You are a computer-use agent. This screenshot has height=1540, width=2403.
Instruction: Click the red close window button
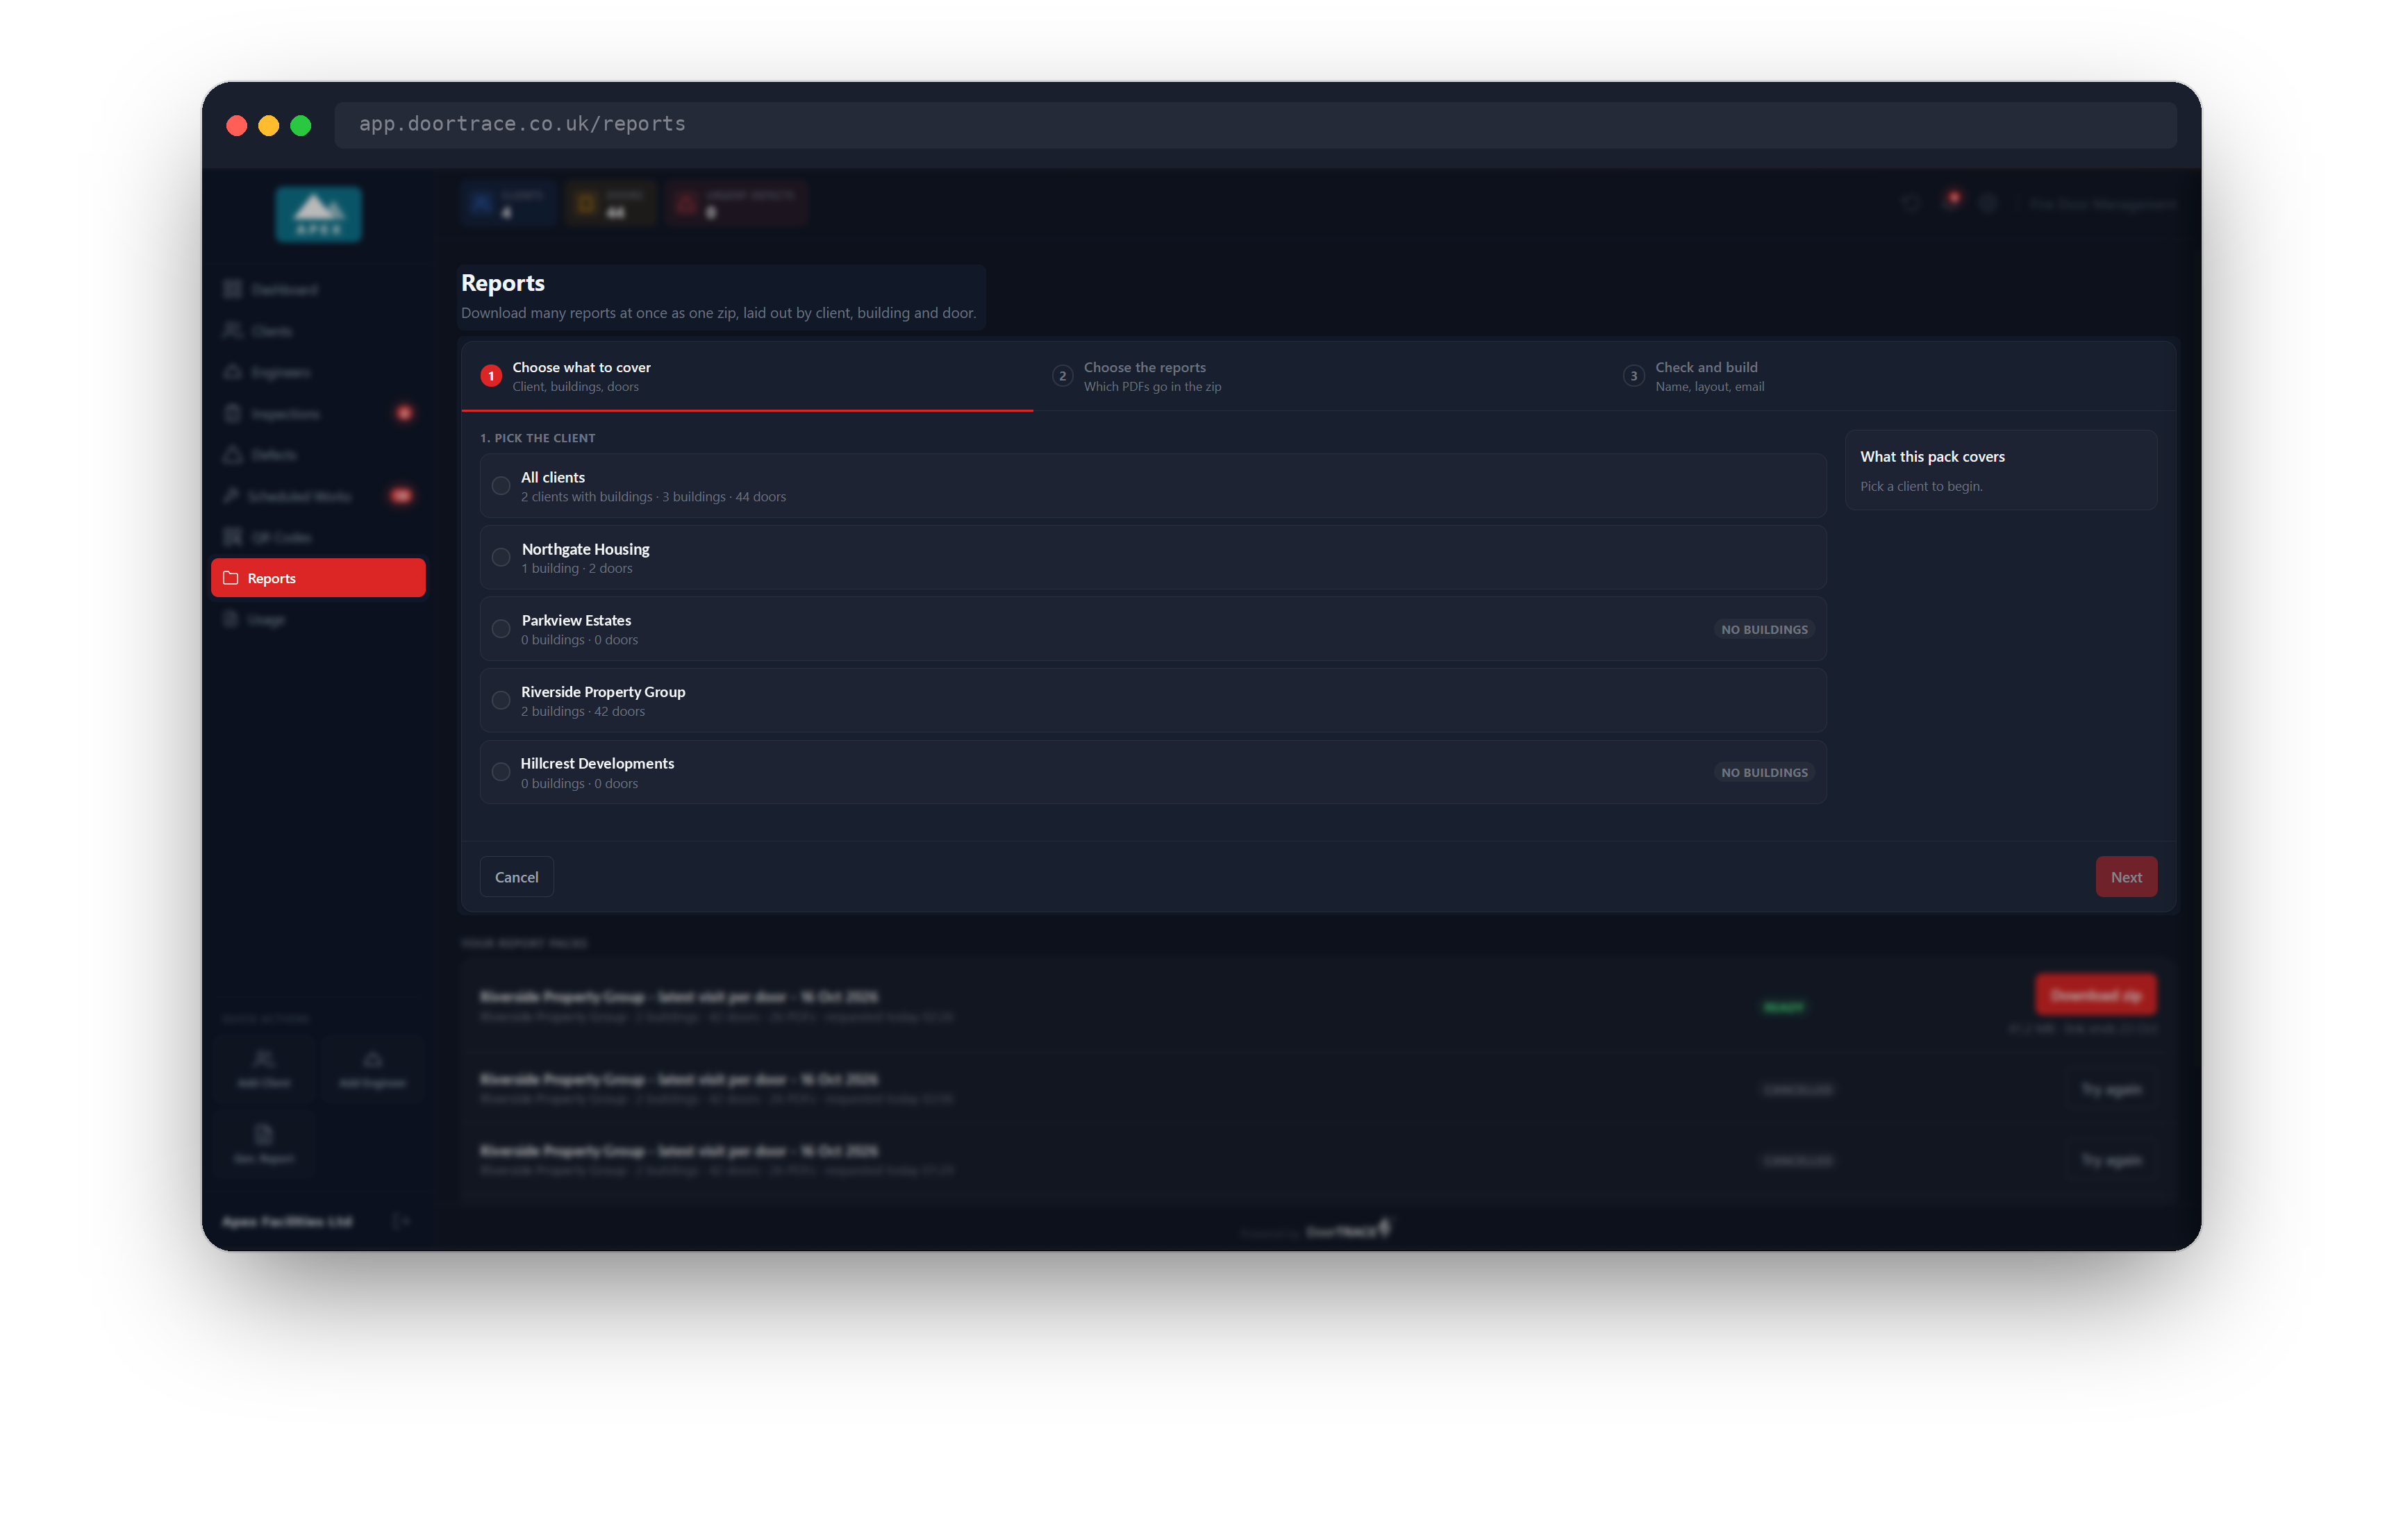click(x=237, y=125)
